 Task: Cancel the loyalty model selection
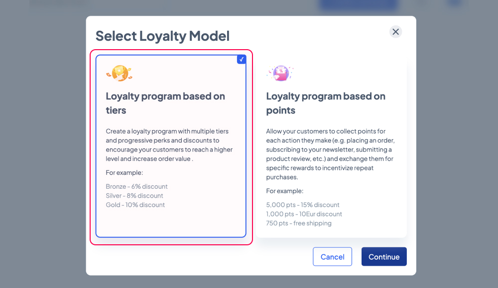tap(332, 257)
